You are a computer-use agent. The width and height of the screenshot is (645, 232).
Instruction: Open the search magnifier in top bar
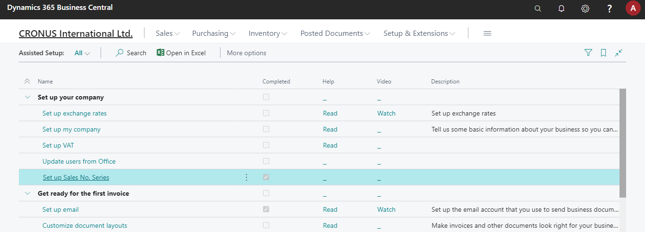pos(538,8)
